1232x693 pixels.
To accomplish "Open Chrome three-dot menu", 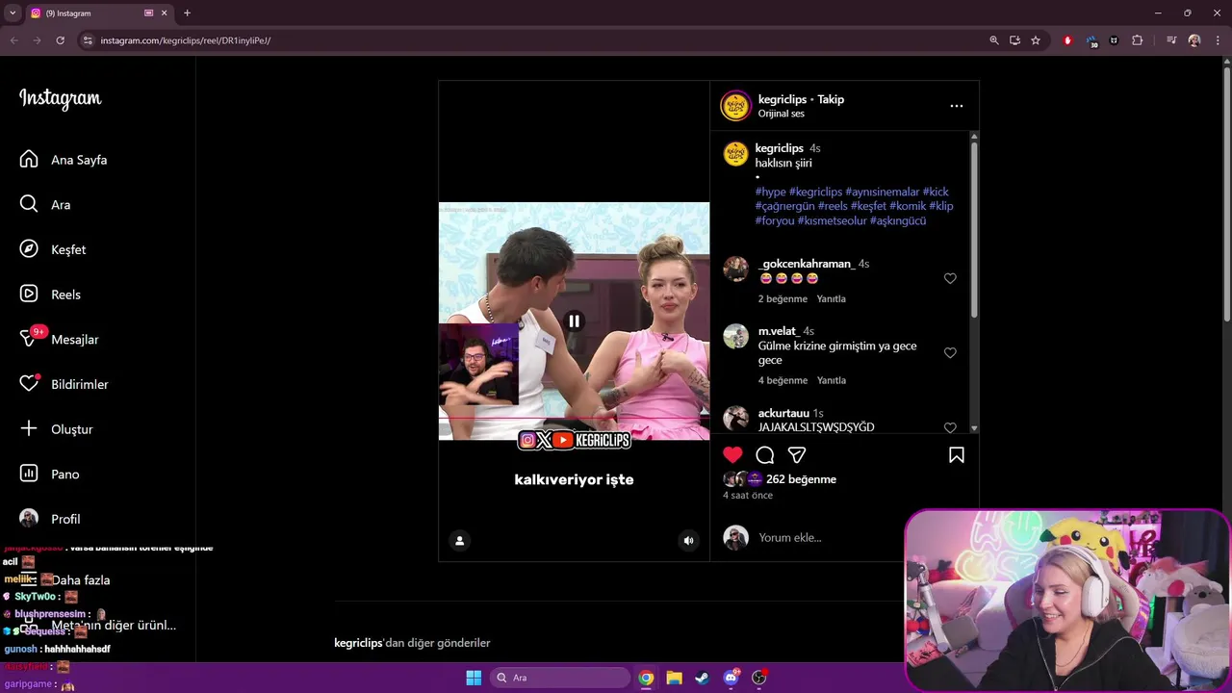I will pos(1219,40).
